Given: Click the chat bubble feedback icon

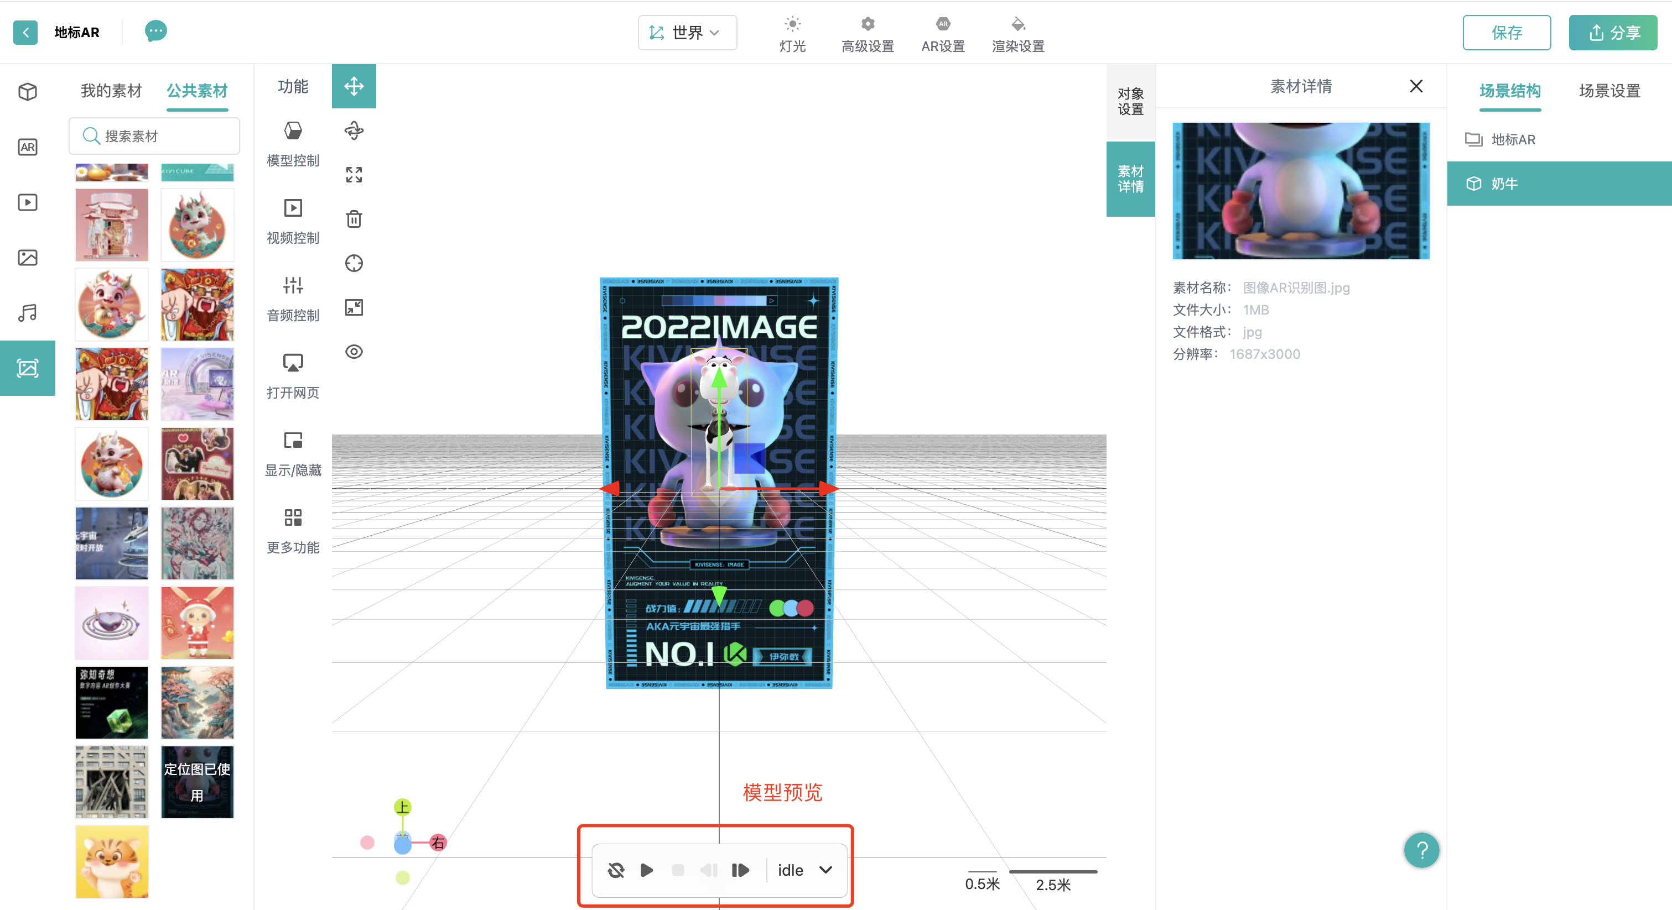Looking at the screenshot, I should coord(155,31).
